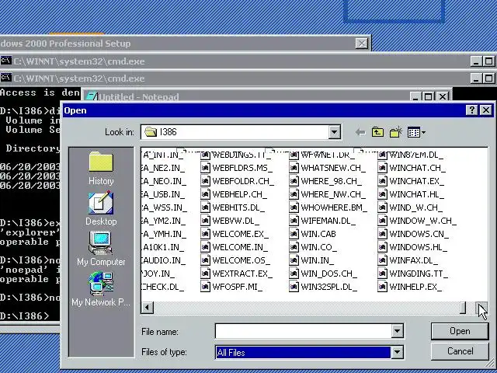Select the file WEXTRACT.EX_

click(x=236, y=274)
